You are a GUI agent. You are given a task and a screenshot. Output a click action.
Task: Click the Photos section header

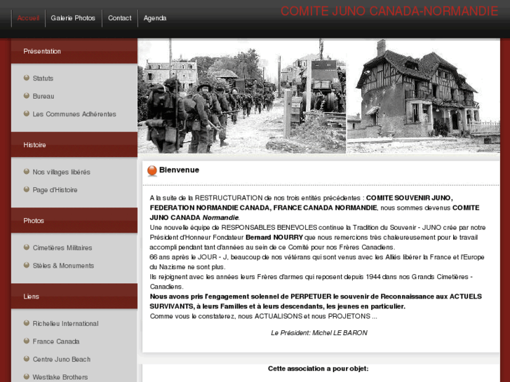tap(74, 220)
